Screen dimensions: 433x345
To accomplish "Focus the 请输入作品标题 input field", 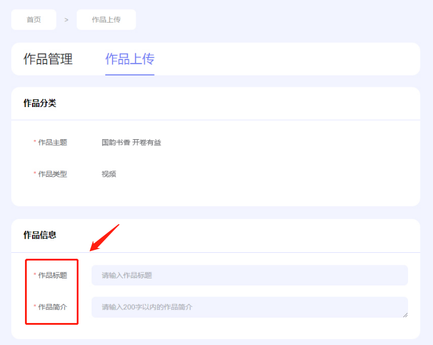I will pos(249,275).
